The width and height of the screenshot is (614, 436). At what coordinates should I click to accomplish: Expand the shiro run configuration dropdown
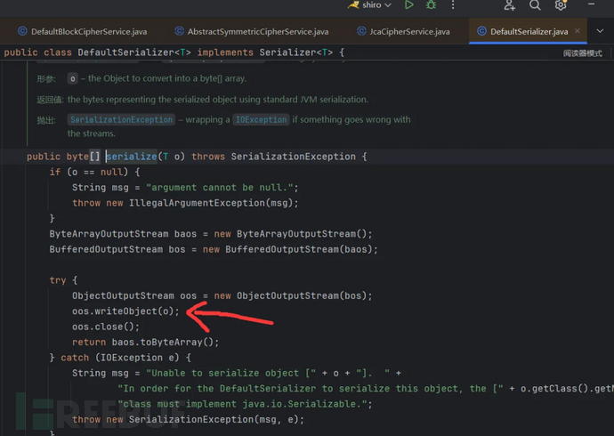click(390, 5)
